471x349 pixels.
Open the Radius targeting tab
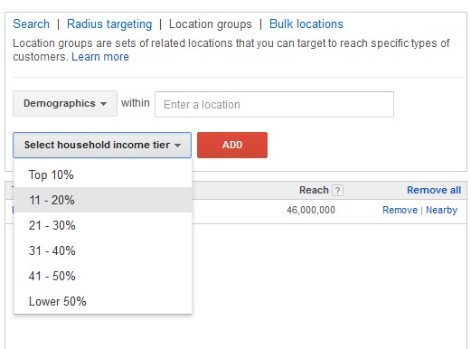coord(109,24)
